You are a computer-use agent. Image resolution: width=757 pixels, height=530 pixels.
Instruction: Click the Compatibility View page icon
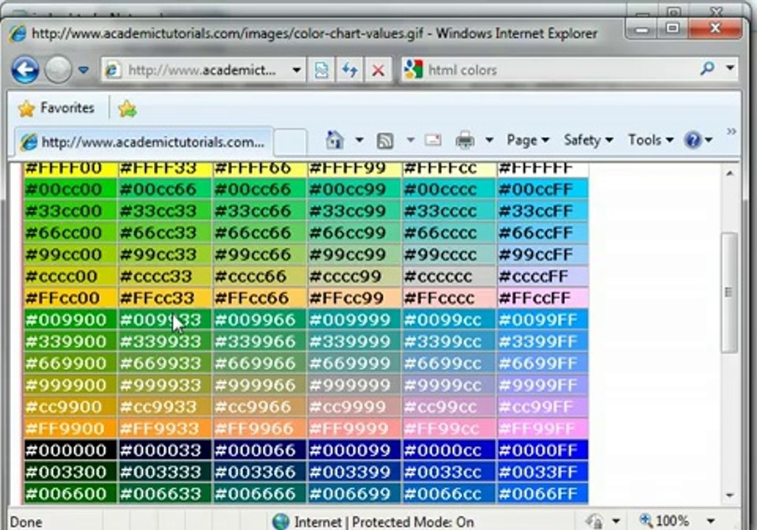(322, 71)
